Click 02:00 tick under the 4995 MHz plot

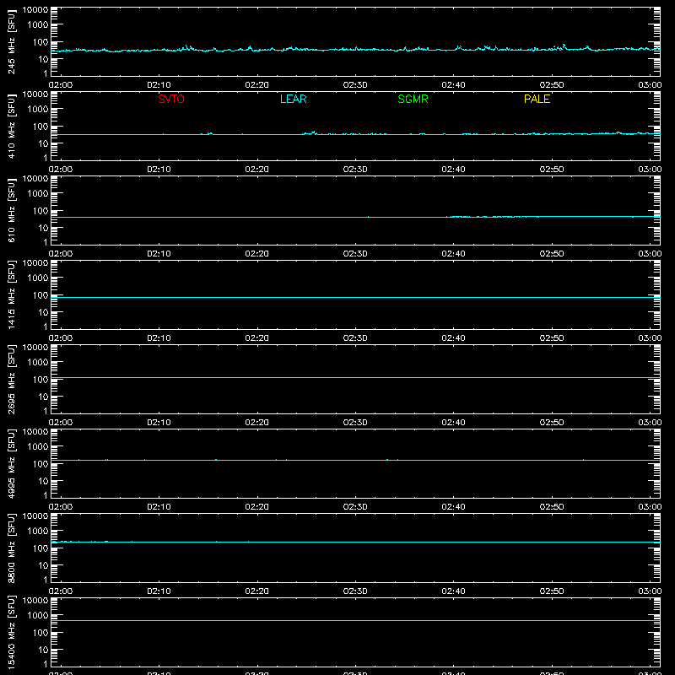click(61, 507)
